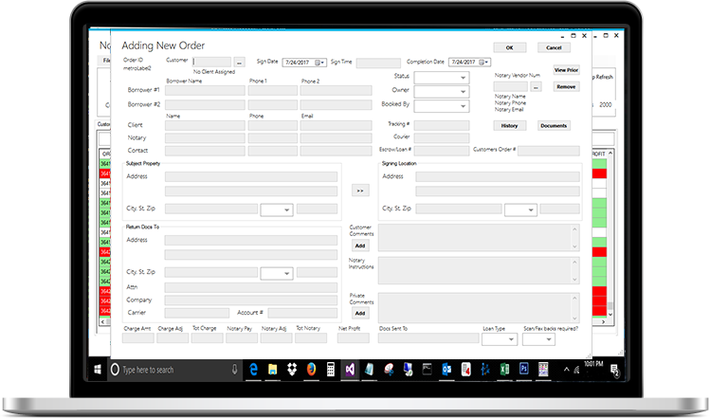Expand Scan/Fax backs required dropdown

(x=551, y=339)
